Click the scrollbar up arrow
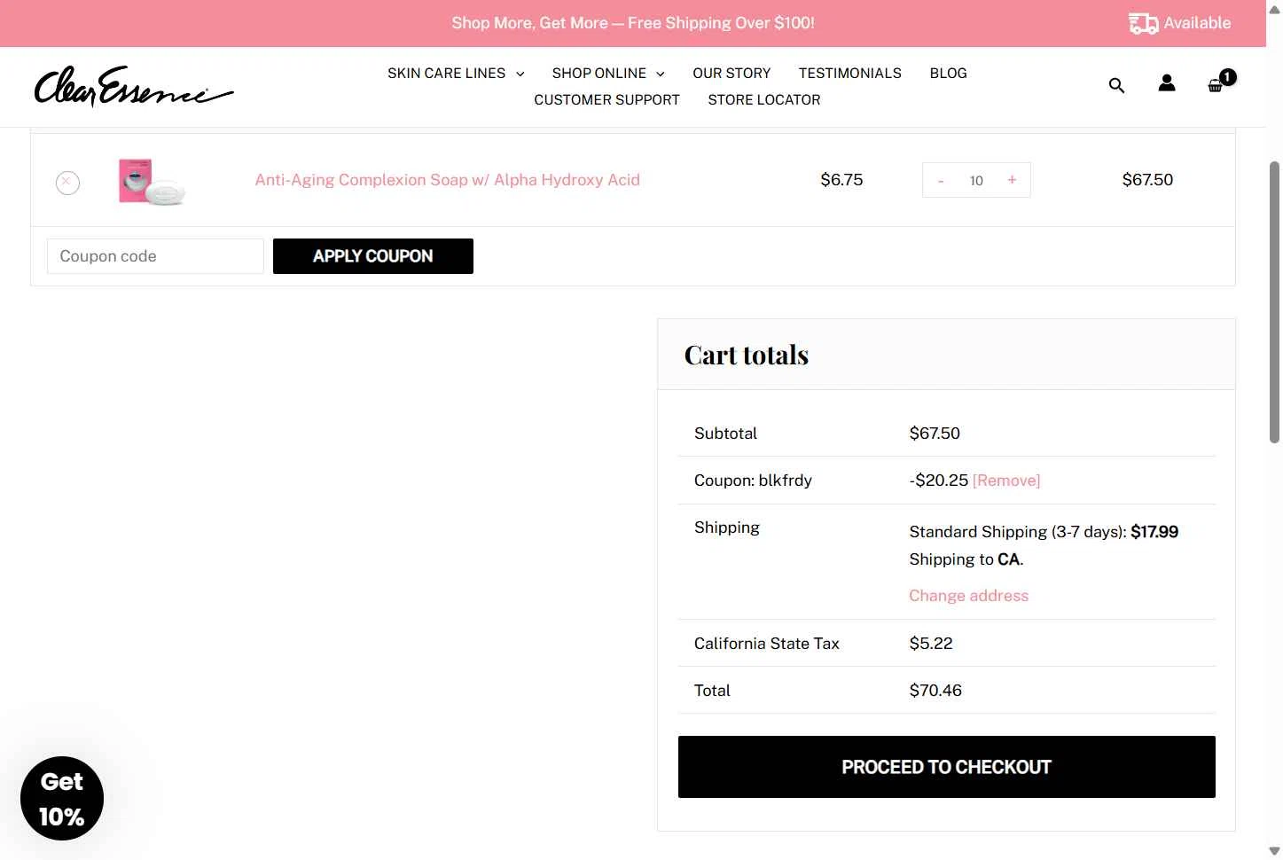Screen dimensions: 1283x860 tap(1274, 9)
